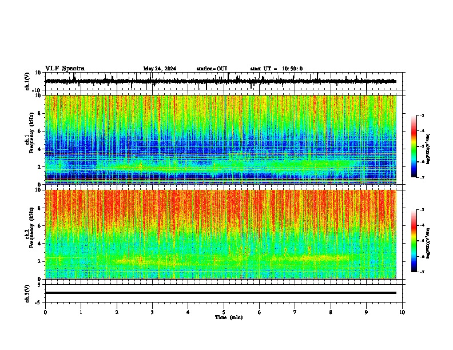Click the "-5" tick on ch.3 voltage axis
The image size is (453, 350).
[x=38, y=302]
